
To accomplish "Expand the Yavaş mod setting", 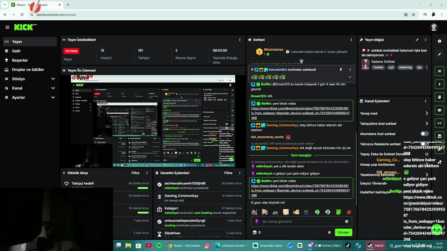I will click(427, 113).
